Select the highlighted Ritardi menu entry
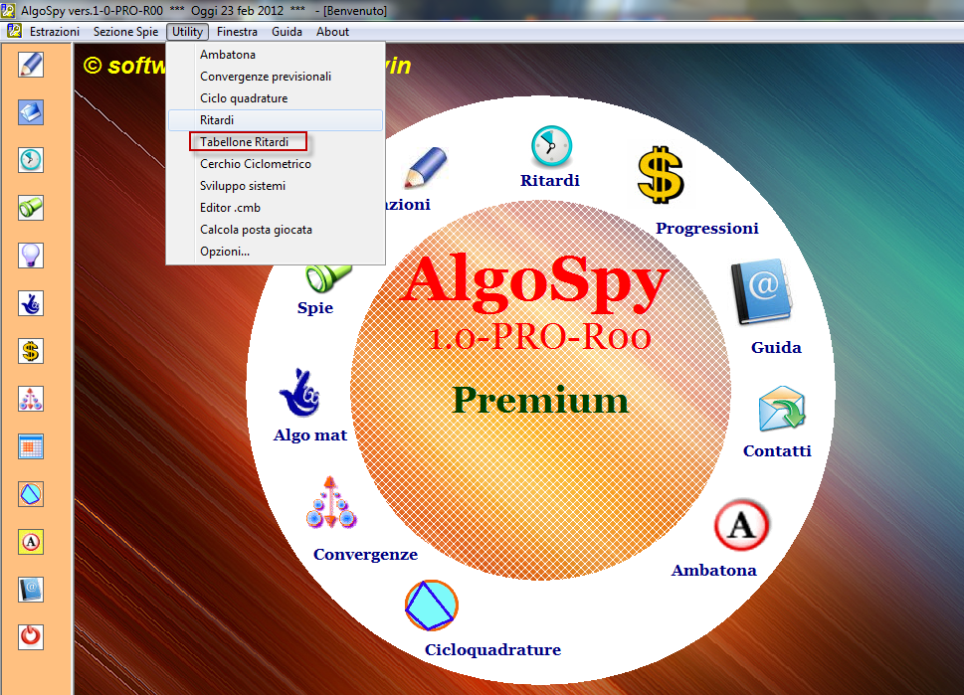Screen dimensions: 964x695 coord(276,120)
